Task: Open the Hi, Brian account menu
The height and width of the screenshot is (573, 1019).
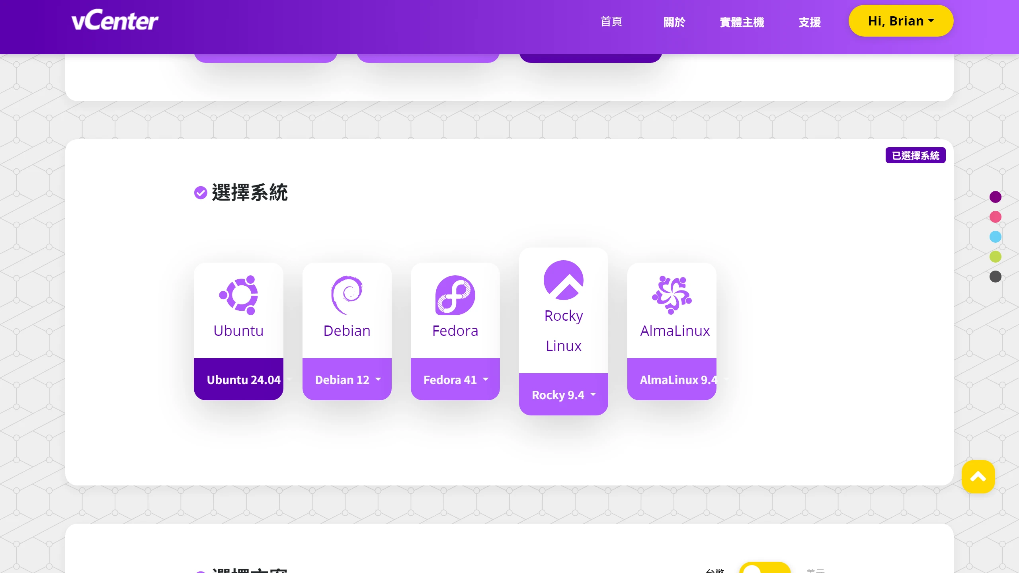Action: [901, 21]
